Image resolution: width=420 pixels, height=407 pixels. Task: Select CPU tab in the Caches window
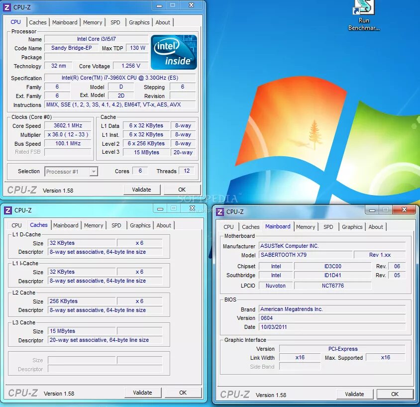[x=16, y=225]
